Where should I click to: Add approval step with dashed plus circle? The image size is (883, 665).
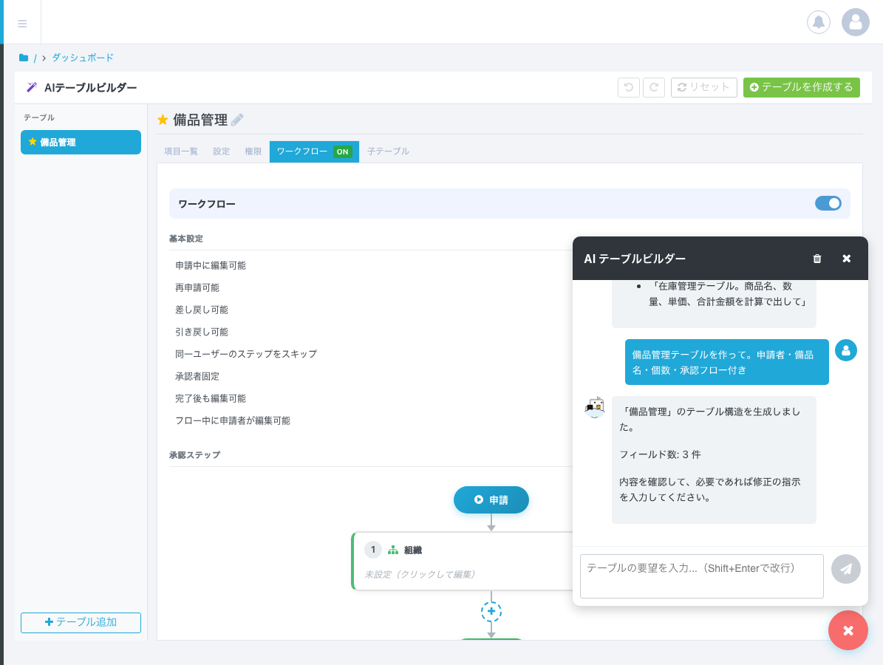(x=491, y=611)
